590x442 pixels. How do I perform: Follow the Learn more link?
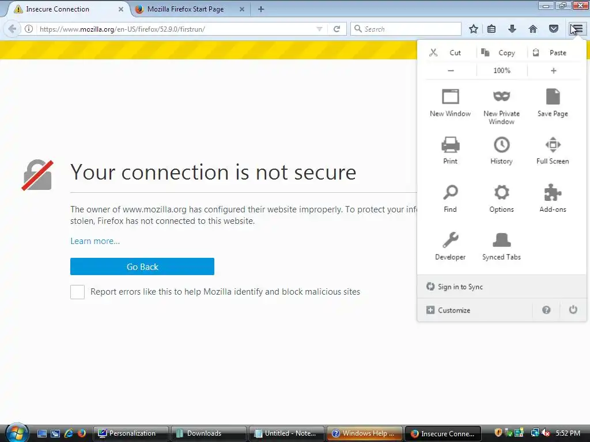(95, 241)
